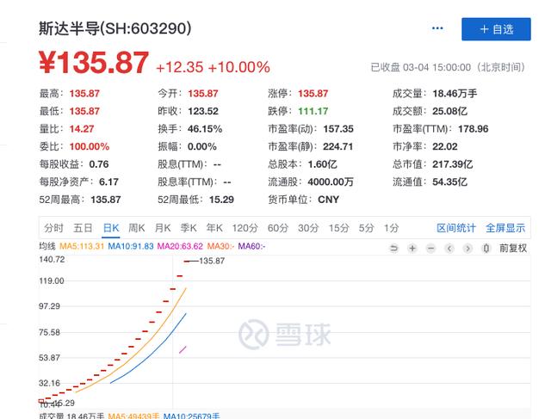Screen dimensions: 551x419
Task: Move chart right with the right chevron icon
Action: point(467,249)
